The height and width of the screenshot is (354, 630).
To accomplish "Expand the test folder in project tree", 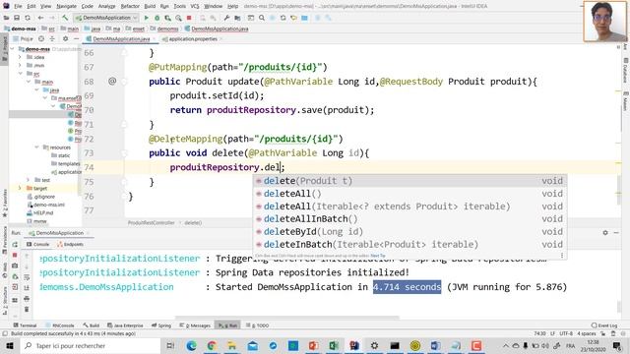I will coord(29,180).
